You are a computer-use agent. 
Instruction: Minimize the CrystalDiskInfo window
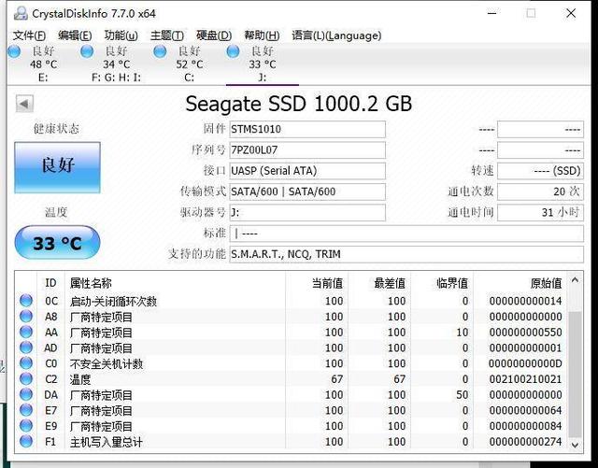click(x=492, y=13)
